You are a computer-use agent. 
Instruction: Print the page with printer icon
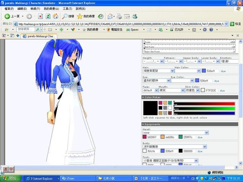coord(119,16)
